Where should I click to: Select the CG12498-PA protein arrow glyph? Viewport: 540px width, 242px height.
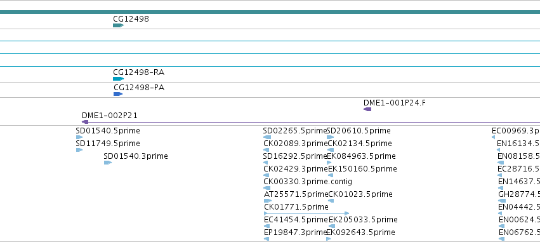click(x=118, y=94)
